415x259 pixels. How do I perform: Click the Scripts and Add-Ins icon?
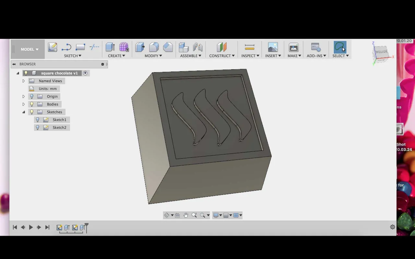316,47
